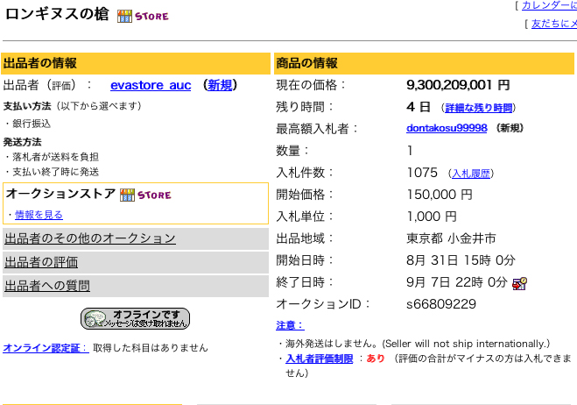View highest bidder dontakosu99998

click(447, 128)
